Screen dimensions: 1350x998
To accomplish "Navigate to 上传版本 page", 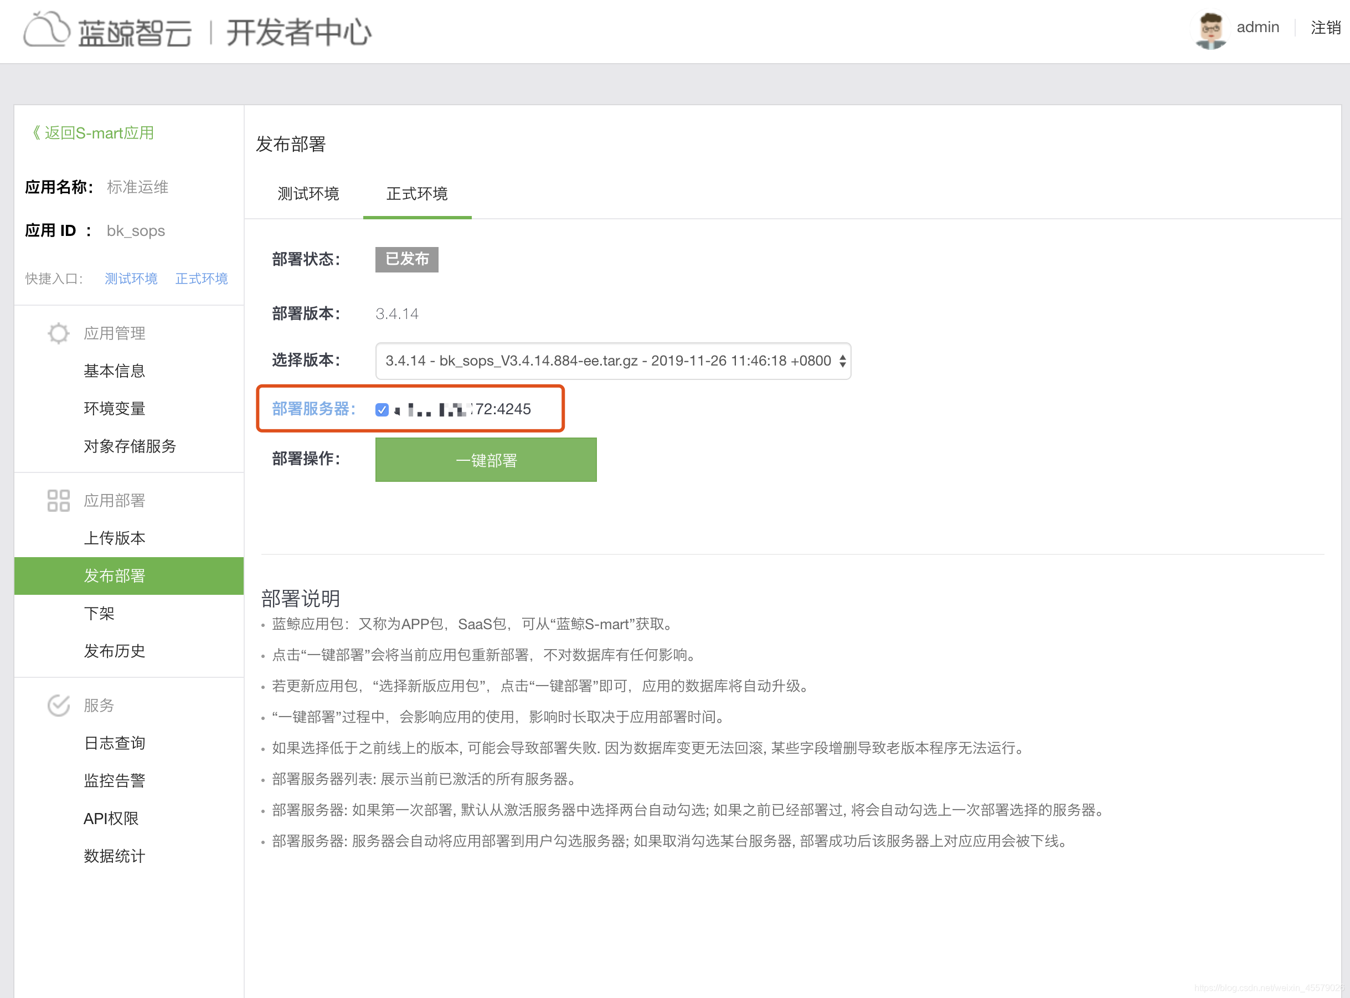I will click(x=114, y=538).
